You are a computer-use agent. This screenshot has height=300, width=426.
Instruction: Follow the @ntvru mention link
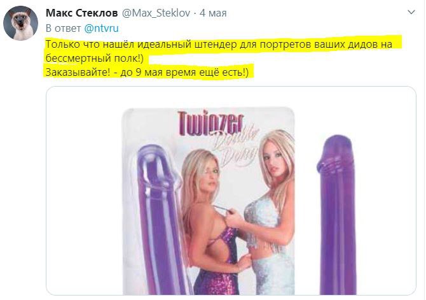(101, 28)
